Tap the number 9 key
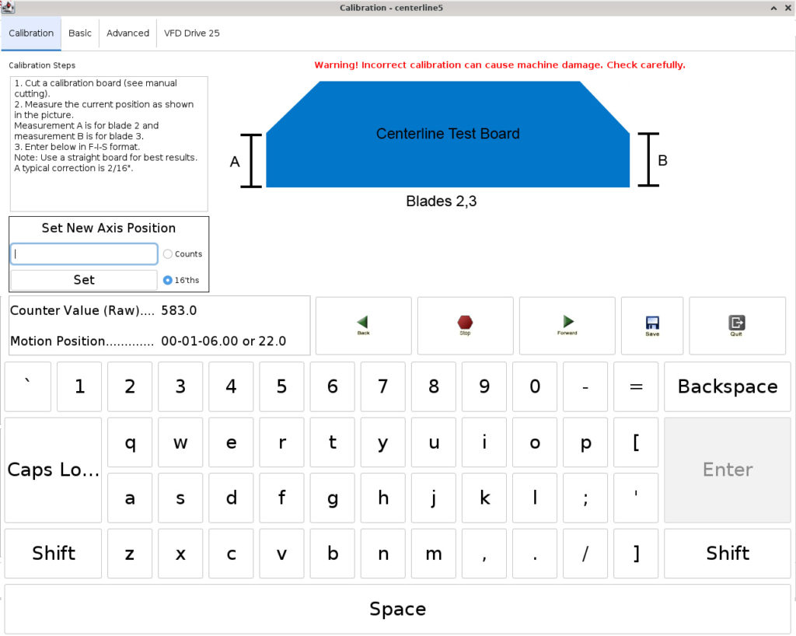796x636 pixels. click(484, 386)
